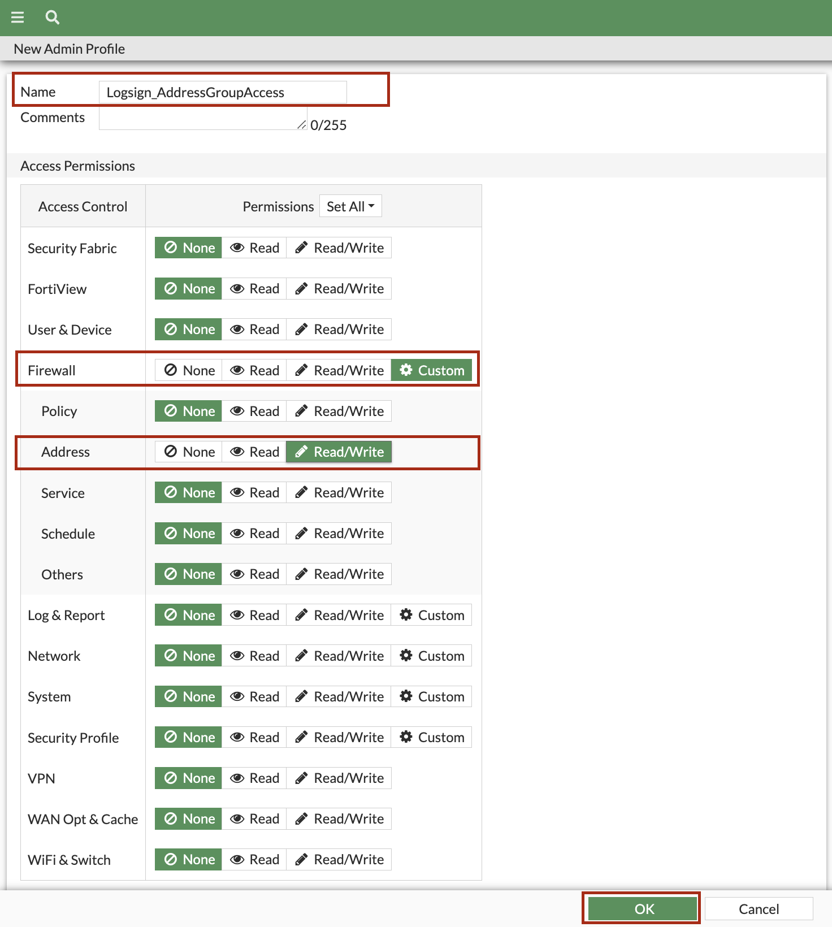832x927 pixels.
Task: Click the gear icon for Firewall Custom
Action: click(x=406, y=370)
